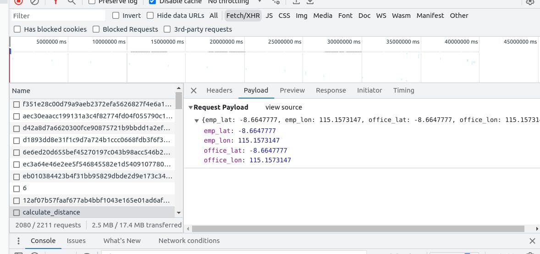Filter requests by JS
The image size is (540, 254).
(269, 16)
